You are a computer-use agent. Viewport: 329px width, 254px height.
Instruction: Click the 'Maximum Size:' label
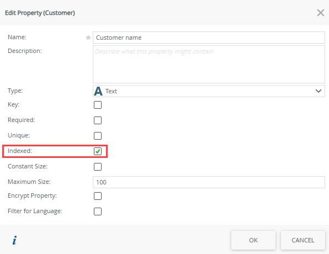(29, 182)
